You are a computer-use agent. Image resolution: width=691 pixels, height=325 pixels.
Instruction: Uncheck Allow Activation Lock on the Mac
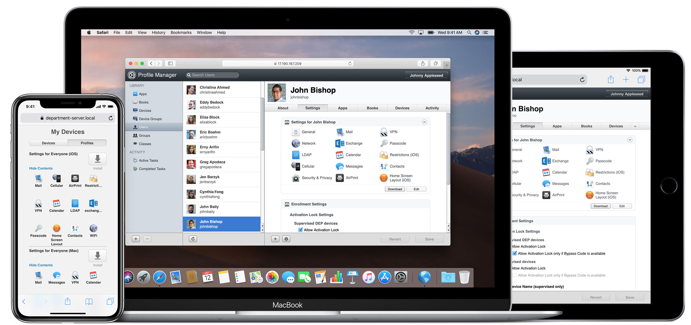[300, 230]
